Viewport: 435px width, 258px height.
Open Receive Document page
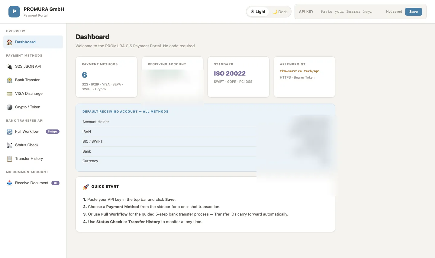click(33, 183)
